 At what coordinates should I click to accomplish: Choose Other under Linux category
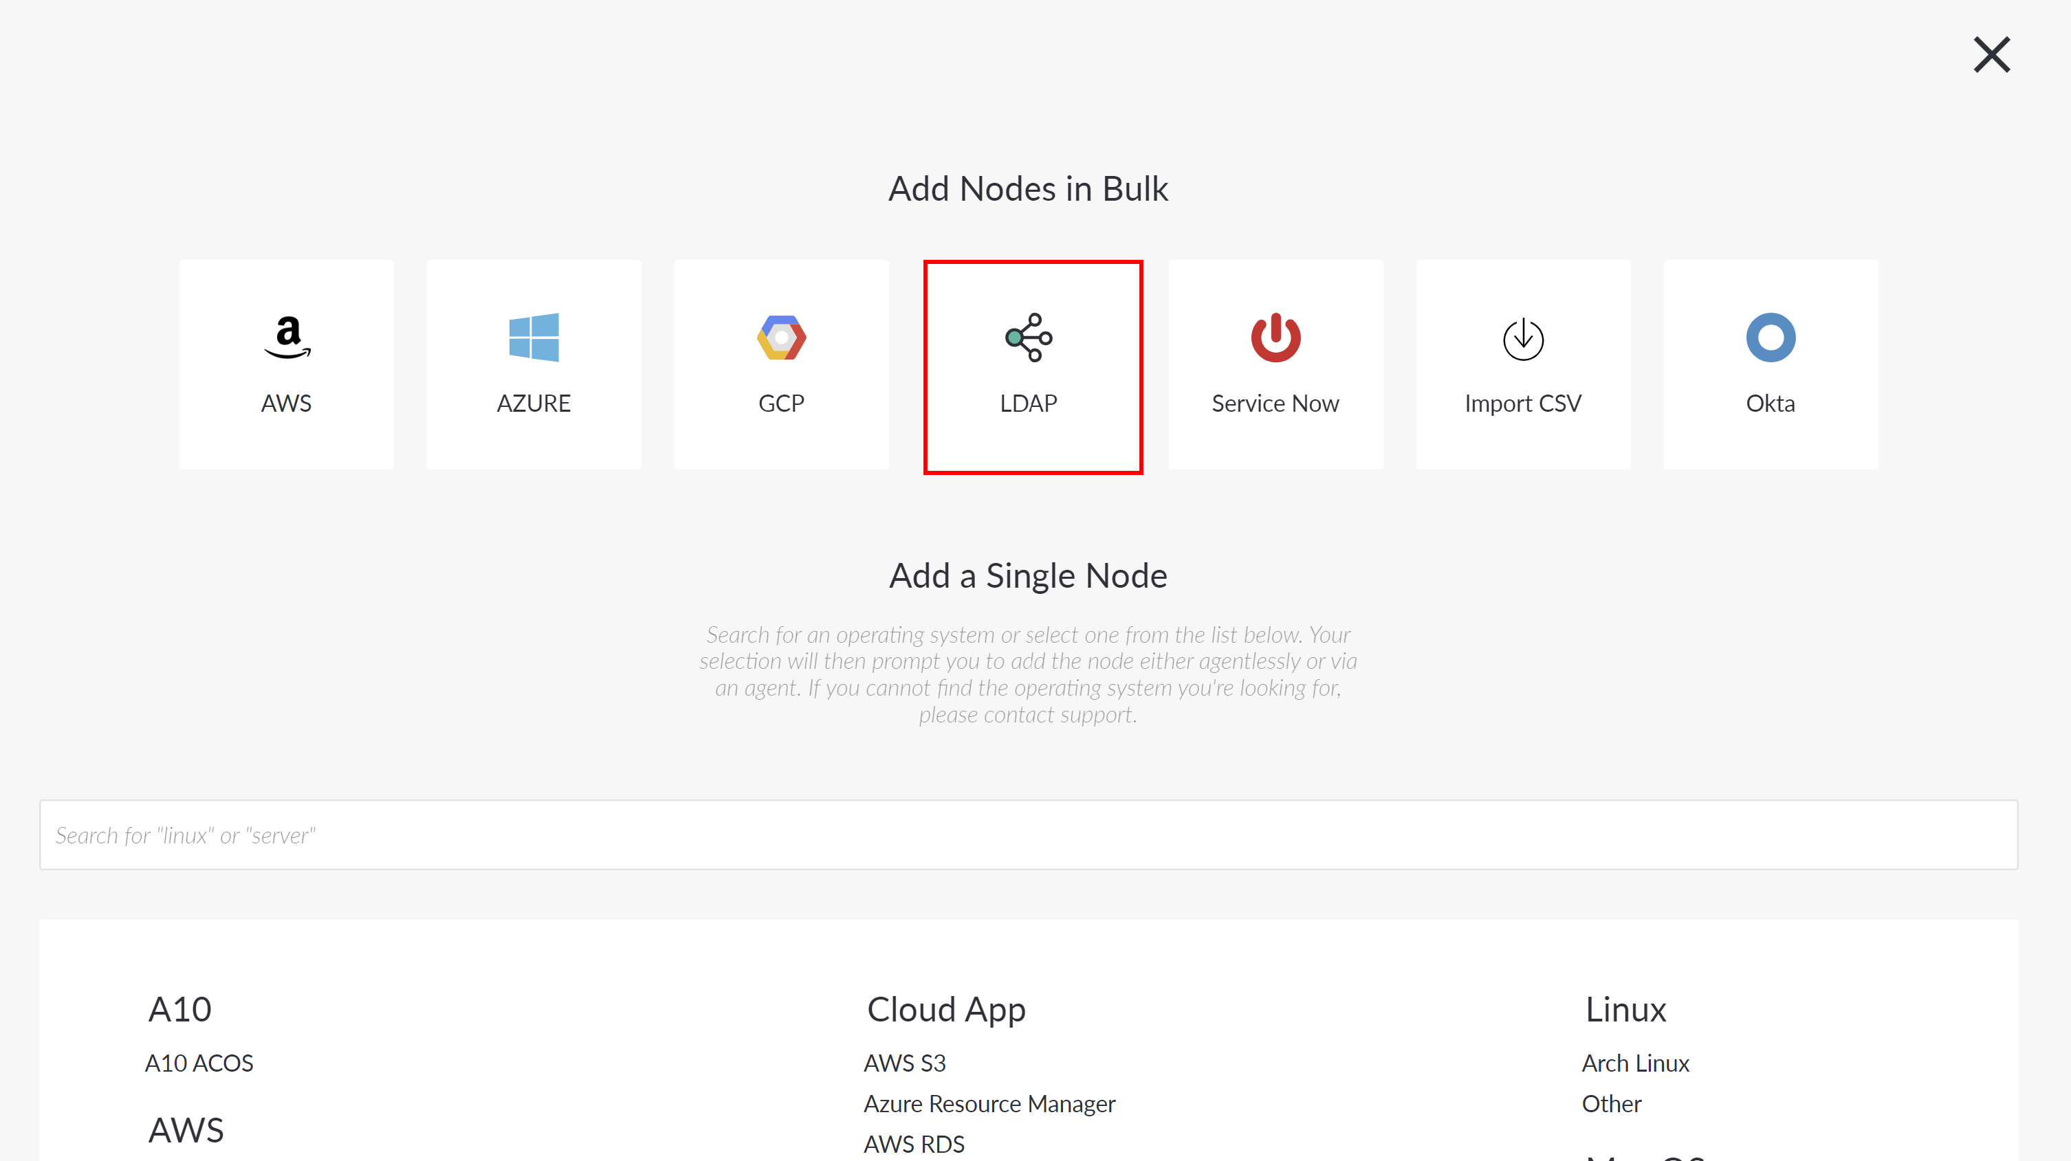pyautogui.click(x=1612, y=1103)
